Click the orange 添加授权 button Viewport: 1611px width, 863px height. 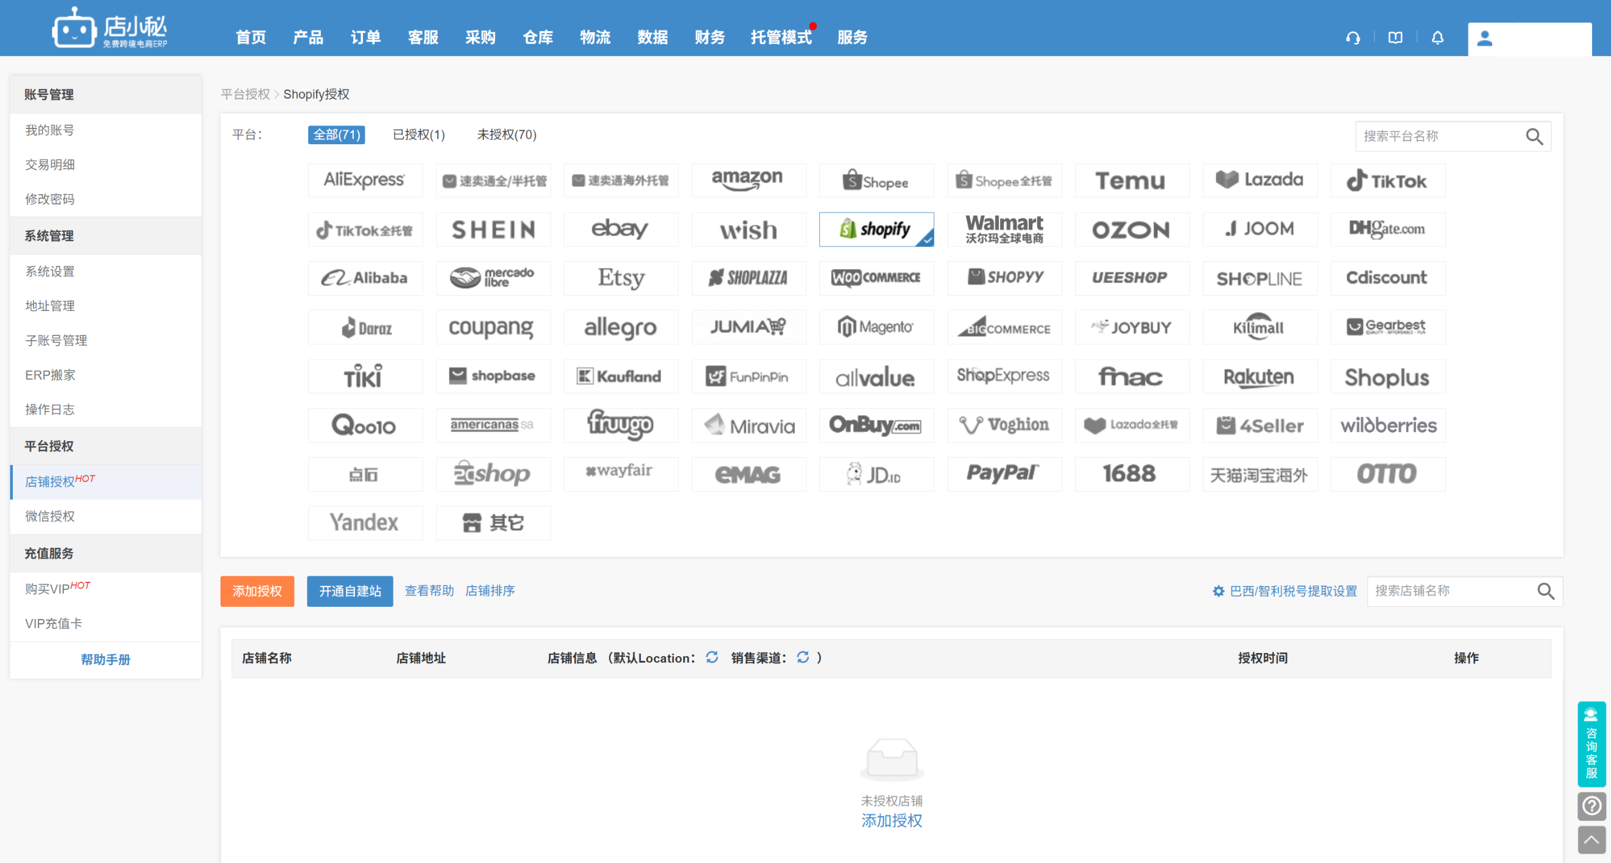[x=257, y=591]
